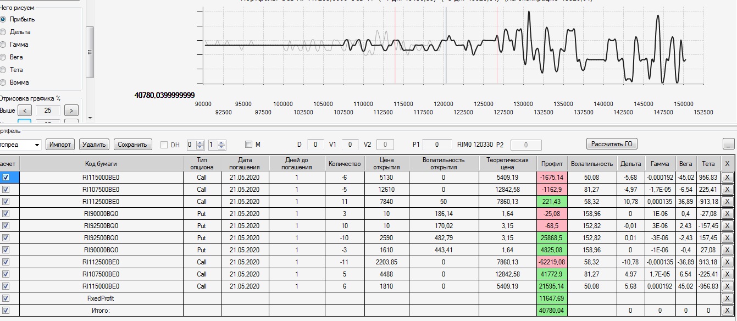The width and height of the screenshot is (737, 321).
Task: Remove row with profit -1162,9 via X
Action: click(727, 190)
